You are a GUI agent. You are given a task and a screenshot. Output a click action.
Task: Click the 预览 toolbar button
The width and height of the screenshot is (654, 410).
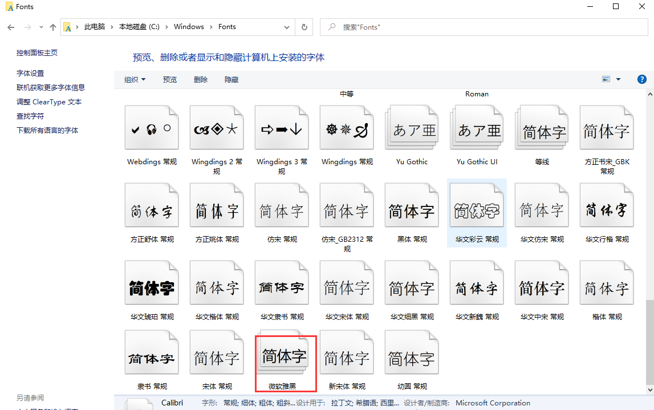click(x=170, y=79)
